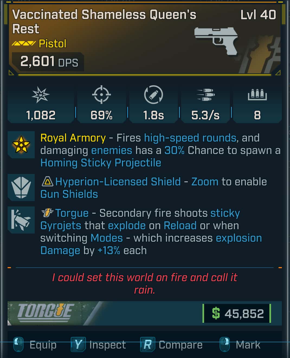The image size is (290, 358).
Task: Click the reload time bullet icon
Action: click(x=153, y=95)
